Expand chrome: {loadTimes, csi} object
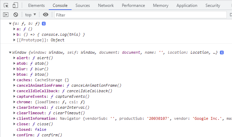The image size is (232, 137). (x=15, y=102)
